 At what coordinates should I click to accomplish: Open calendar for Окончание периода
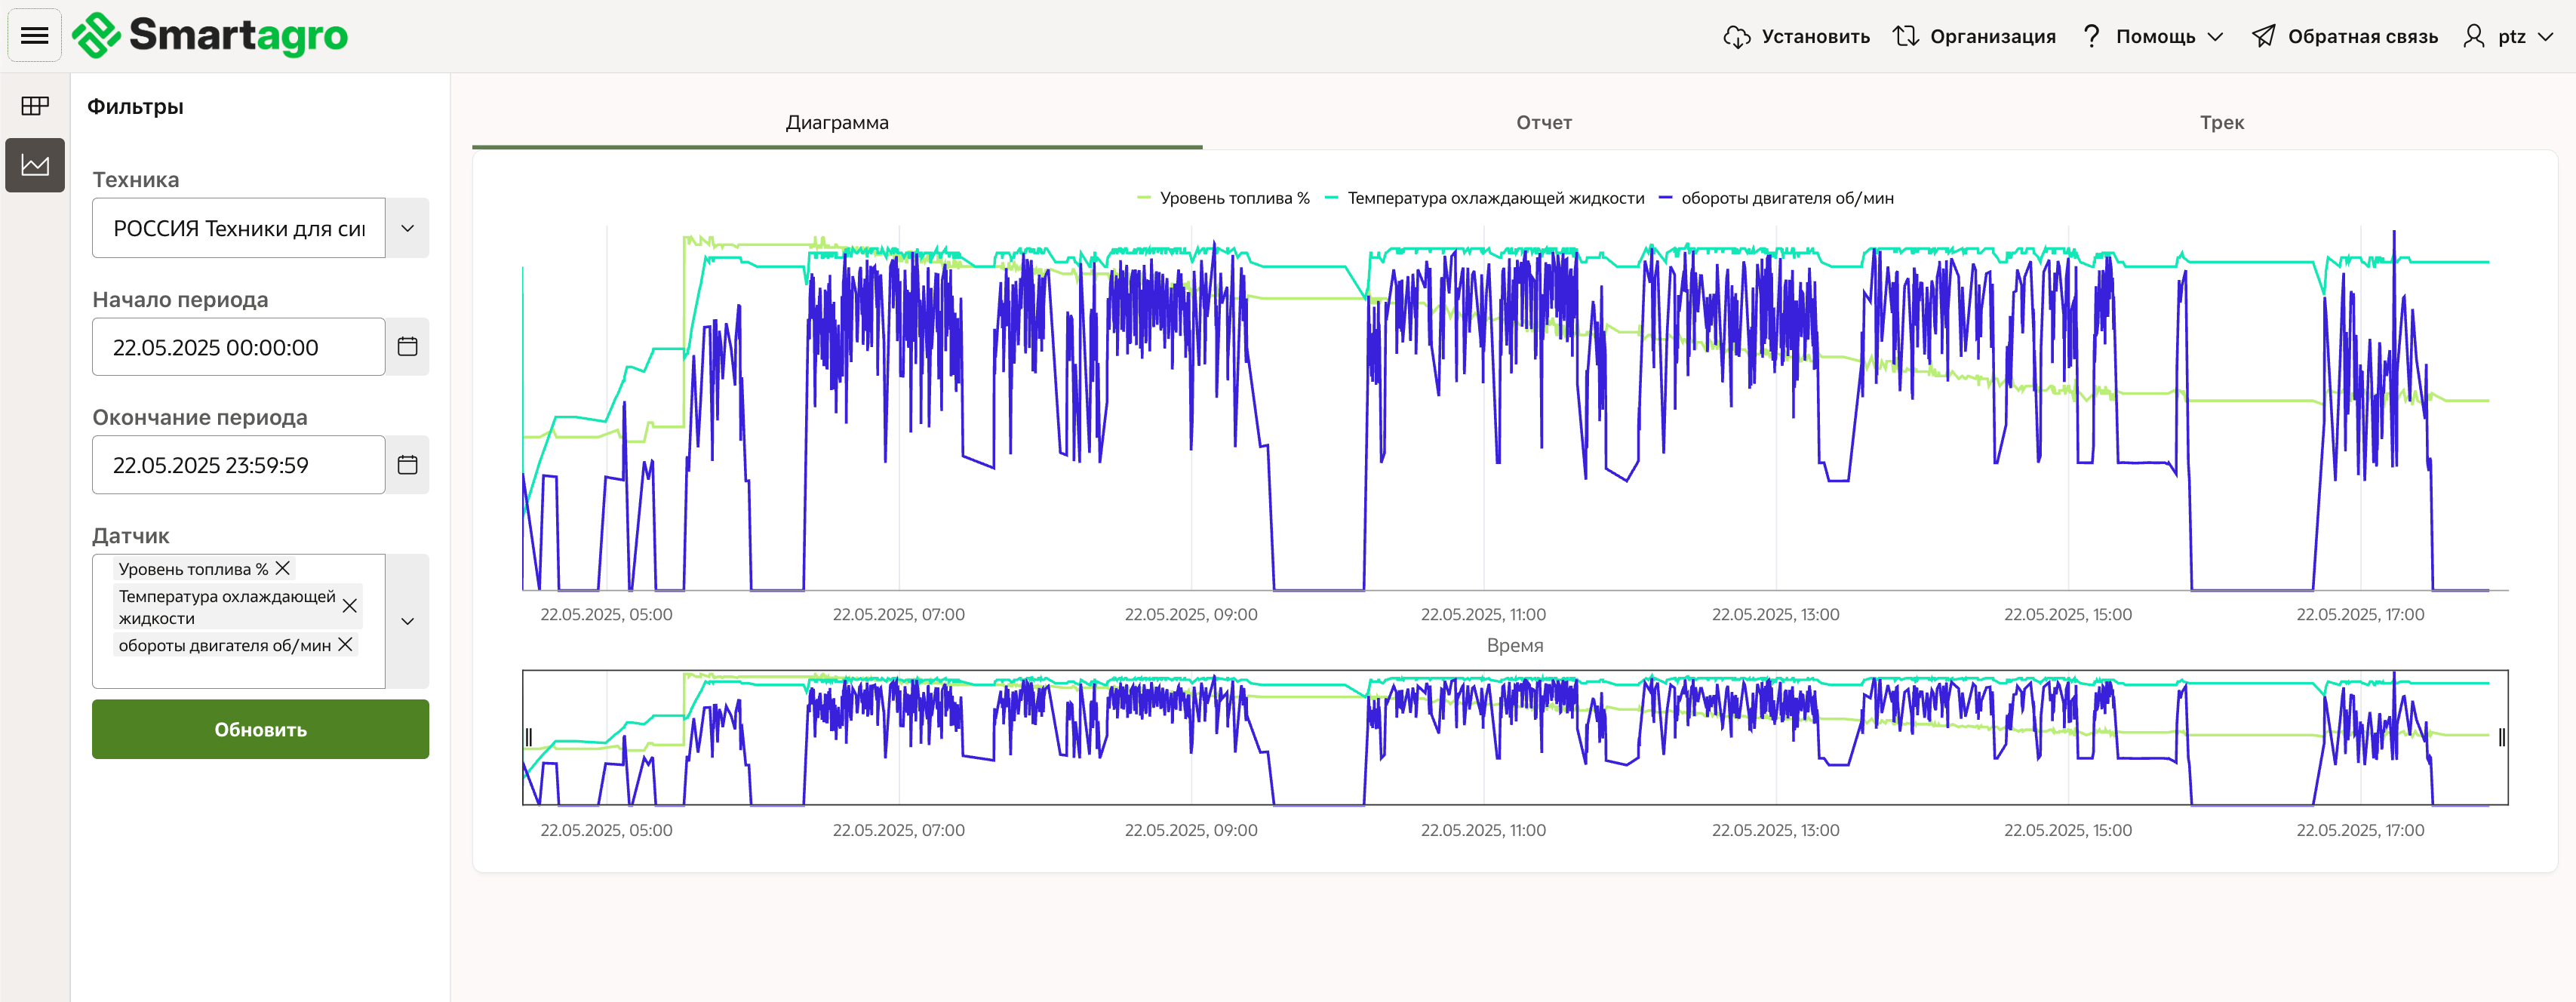[x=407, y=465]
